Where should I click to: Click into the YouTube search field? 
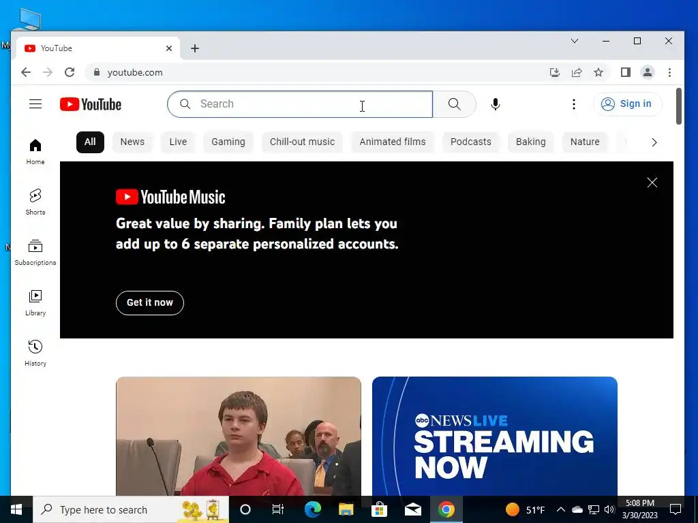click(x=300, y=104)
